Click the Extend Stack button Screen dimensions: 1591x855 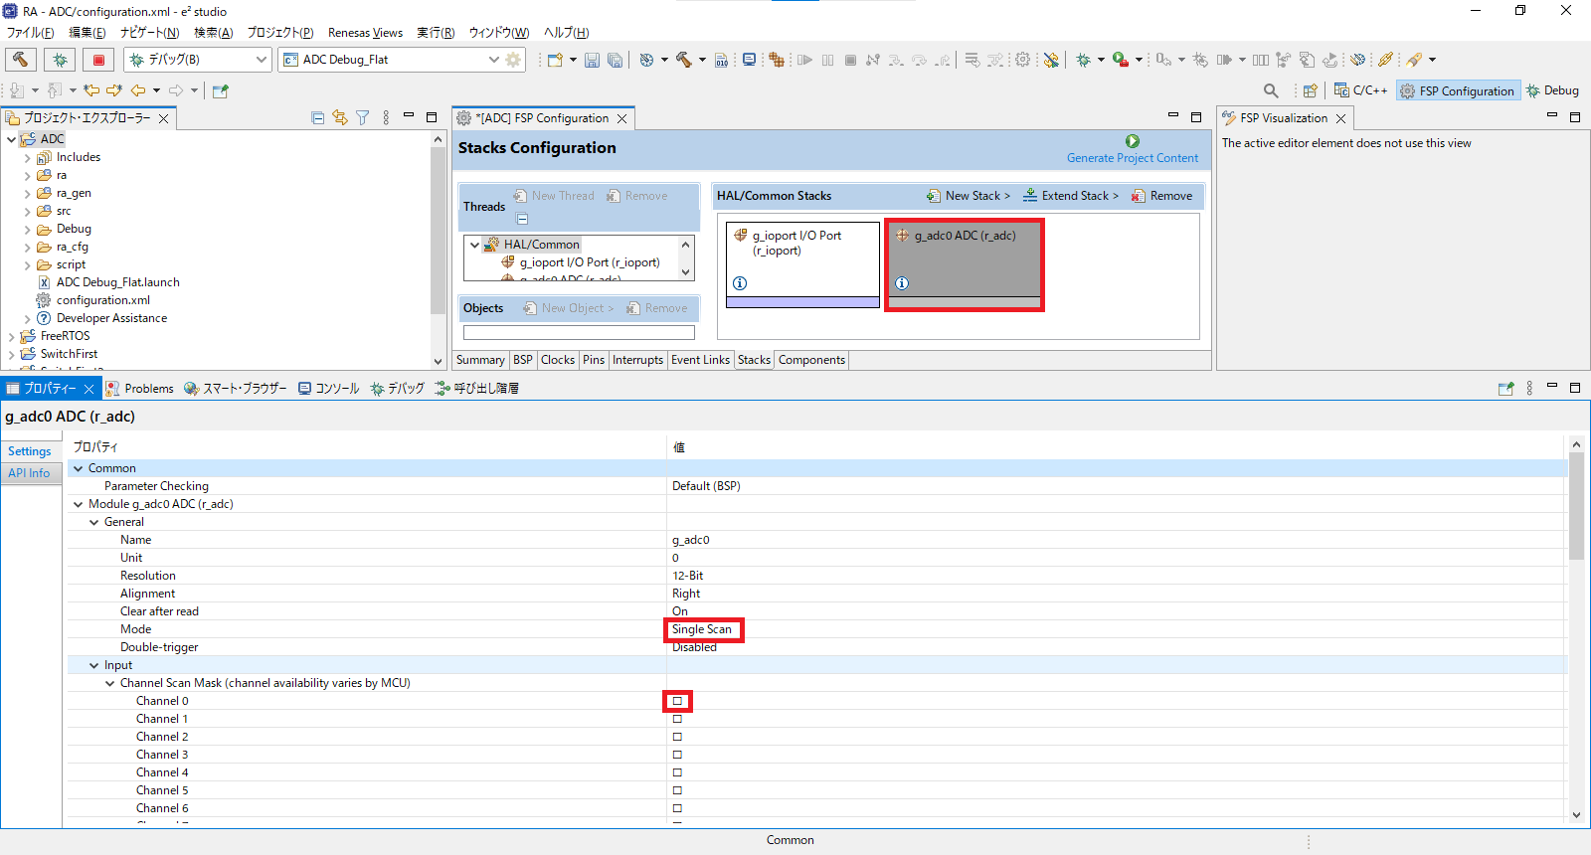[1071, 196]
